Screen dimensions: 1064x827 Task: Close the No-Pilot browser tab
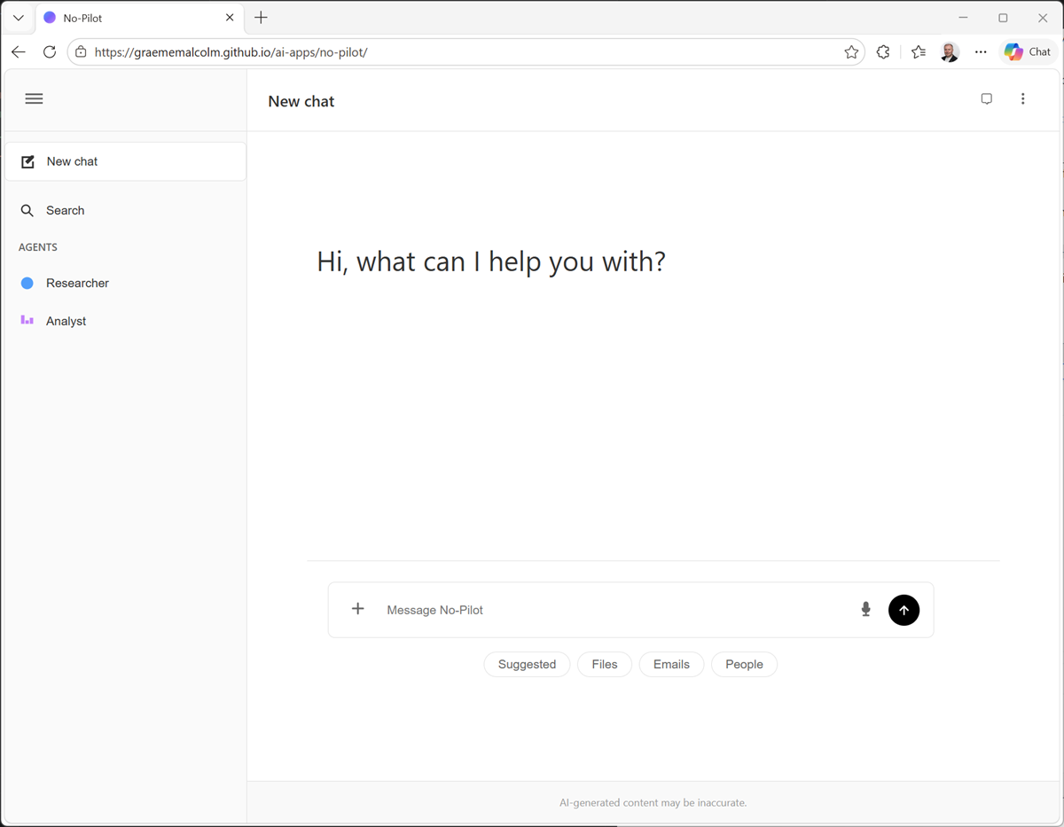click(x=230, y=18)
